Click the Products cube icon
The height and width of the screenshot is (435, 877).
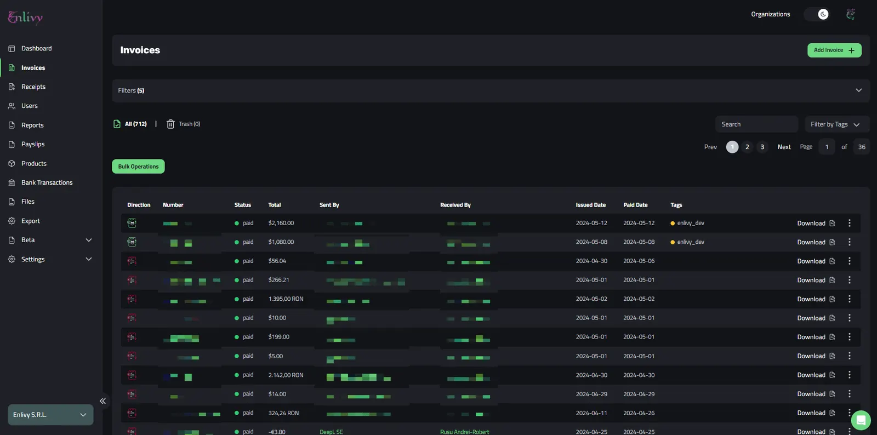[x=12, y=164]
